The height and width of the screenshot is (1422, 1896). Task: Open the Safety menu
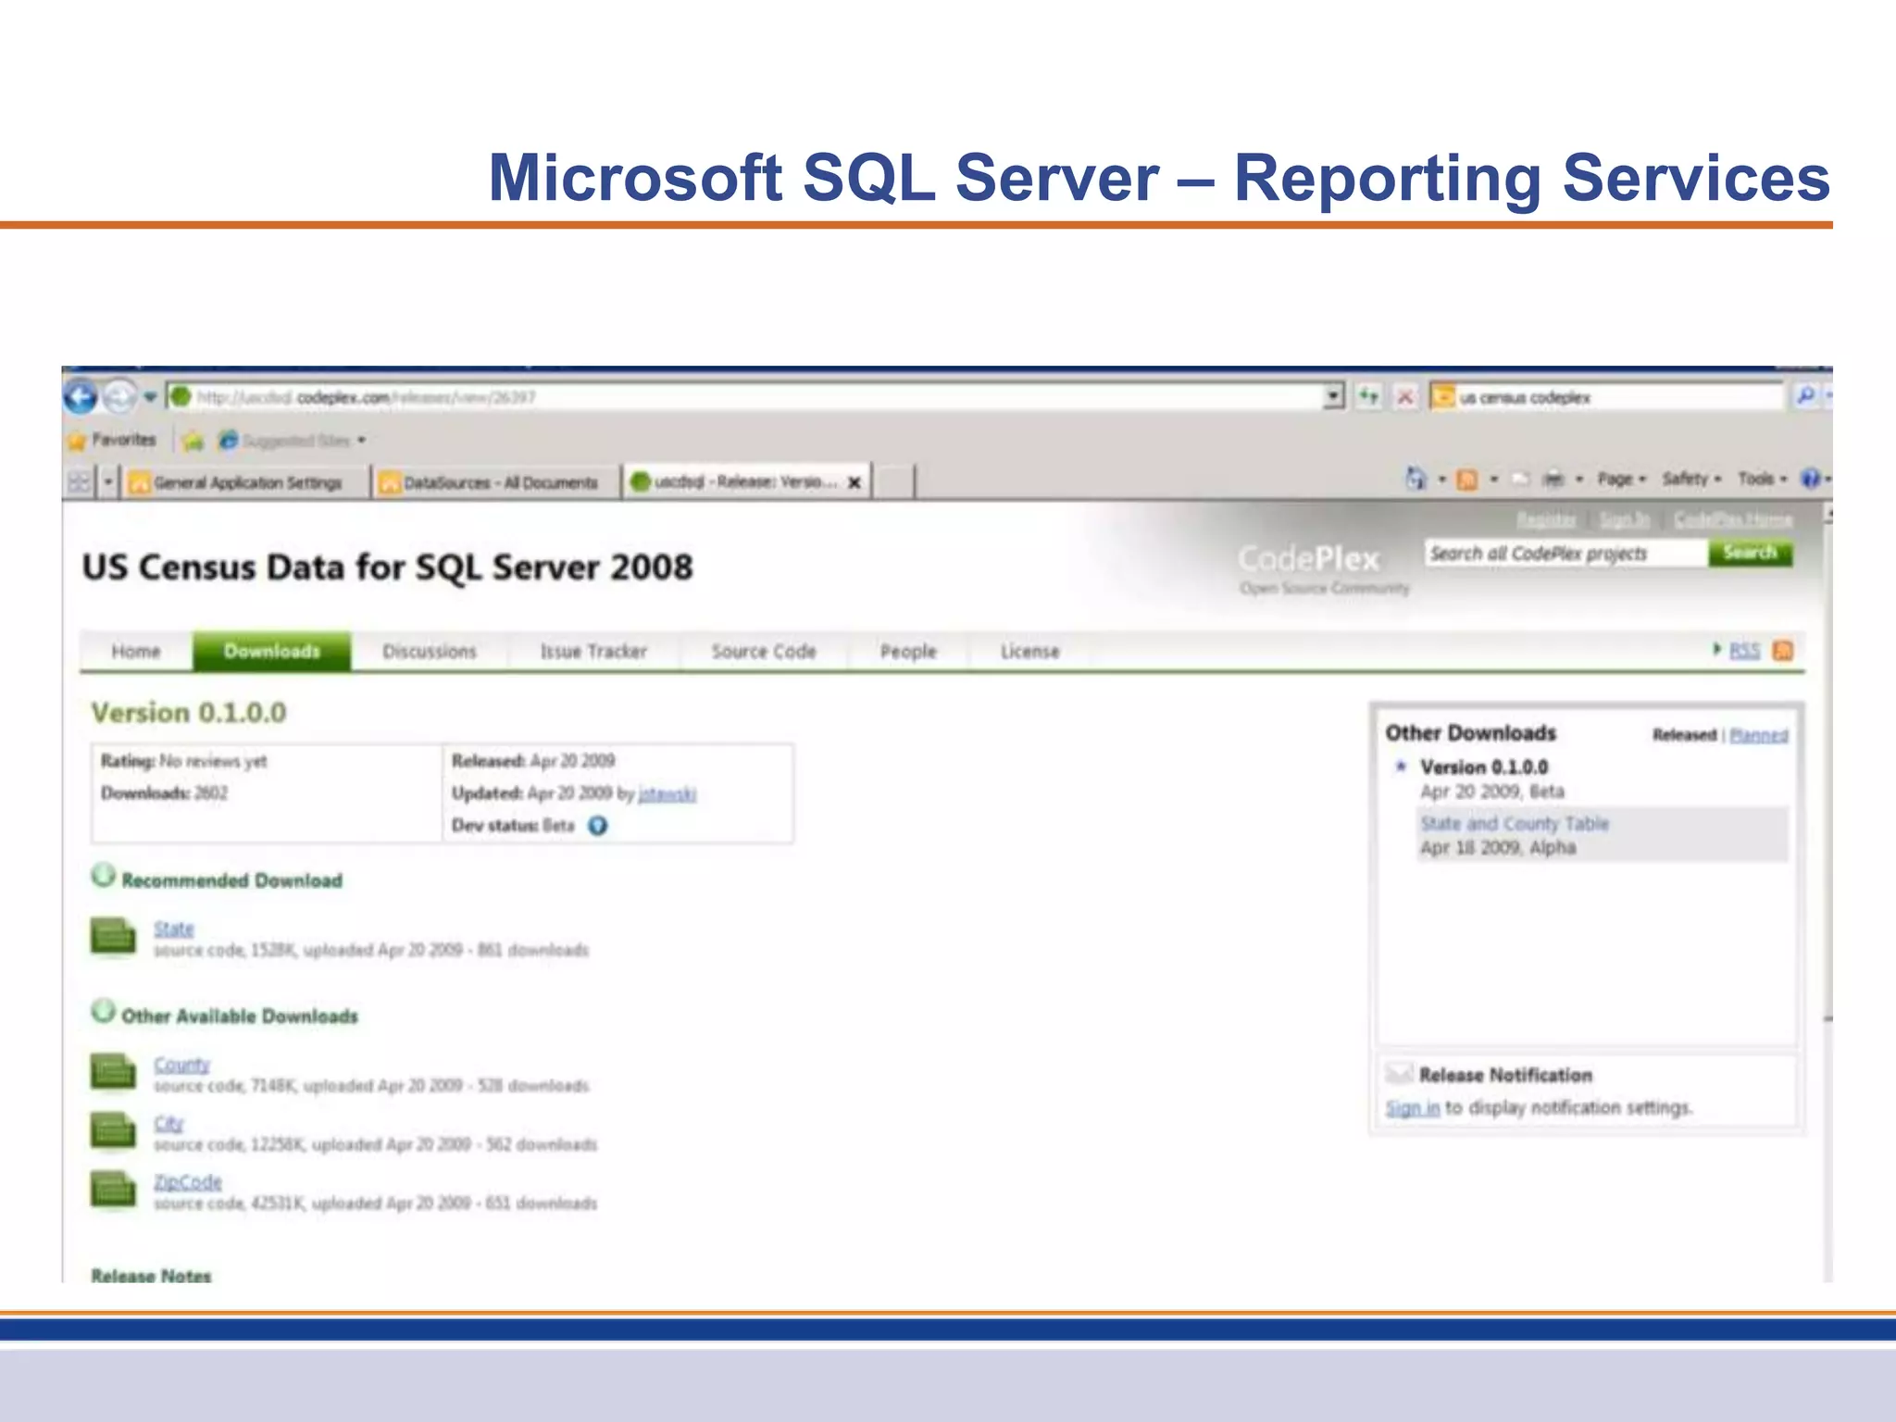1691,479
